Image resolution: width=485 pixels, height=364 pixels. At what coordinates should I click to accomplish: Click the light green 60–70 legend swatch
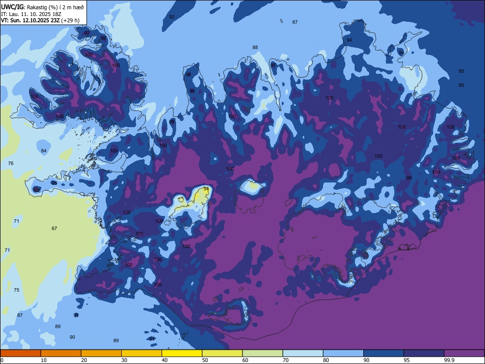click(x=262, y=353)
